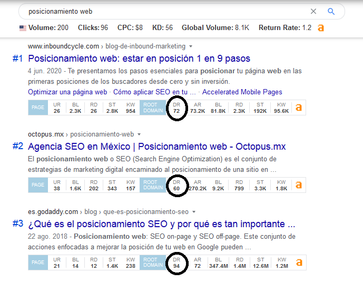The width and height of the screenshot is (363, 282).
Task: Click the AR 270.2K value for octopus.mx
Action: pyautogui.click(x=198, y=189)
